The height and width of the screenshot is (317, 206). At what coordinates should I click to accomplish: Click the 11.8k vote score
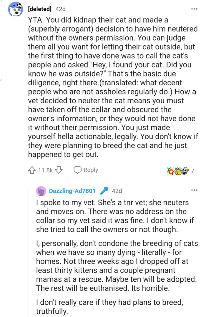tap(45, 170)
